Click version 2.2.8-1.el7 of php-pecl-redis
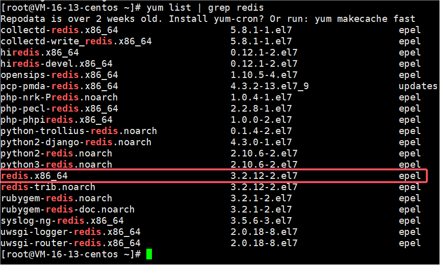This screenshot has width=440, height=265. (x=261, y=109)
